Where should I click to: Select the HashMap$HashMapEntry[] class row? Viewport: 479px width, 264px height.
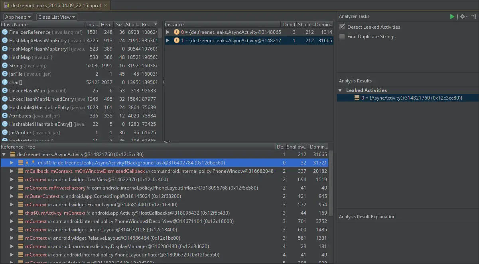(79, 49)
